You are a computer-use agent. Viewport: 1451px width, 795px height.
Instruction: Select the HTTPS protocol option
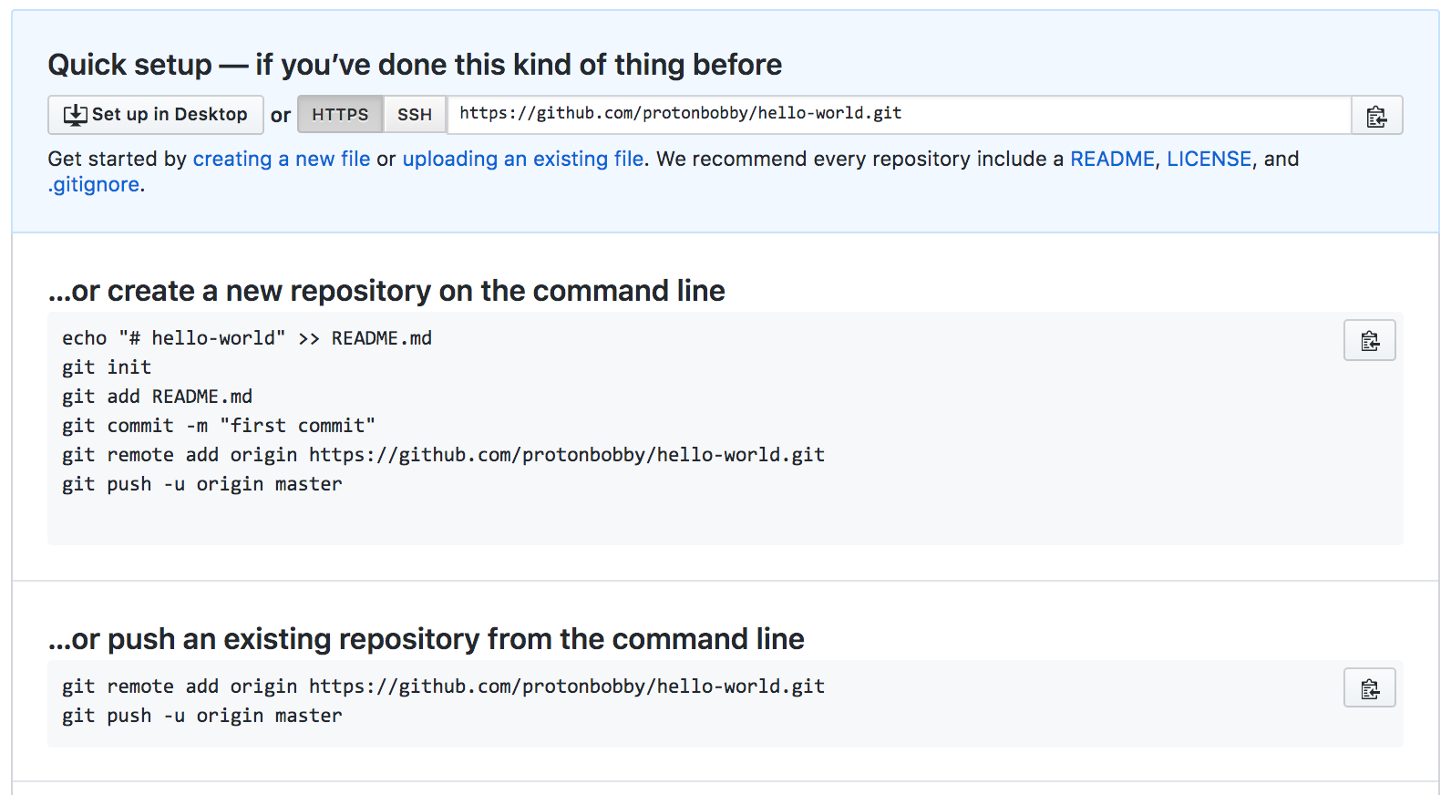[340, 115]
